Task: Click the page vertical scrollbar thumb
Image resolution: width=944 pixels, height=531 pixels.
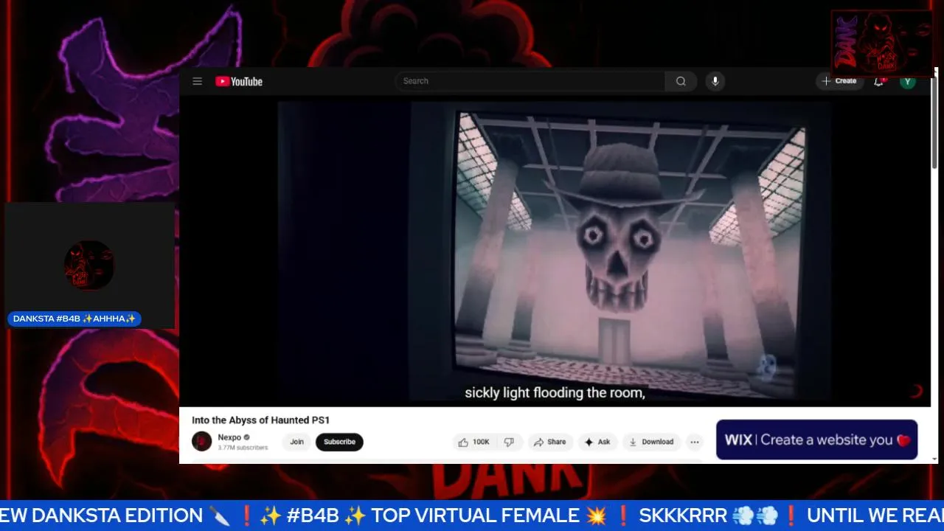Action: coord(935,122)
